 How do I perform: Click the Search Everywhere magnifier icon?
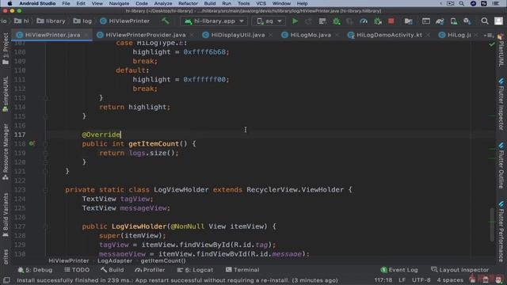tap(484, 21)
